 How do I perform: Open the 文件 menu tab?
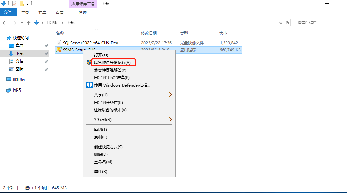(x=8, y=12)
